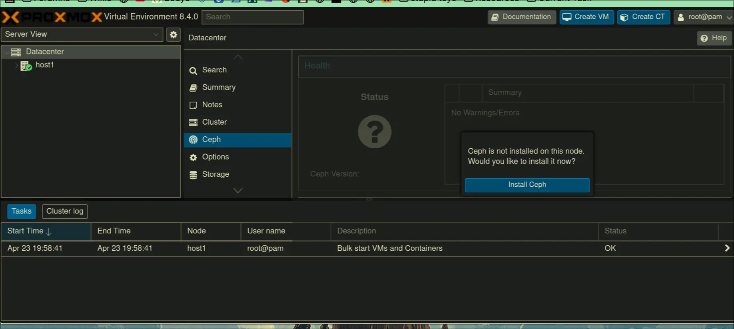Switch to the Cluster log tab
This screenshot has height=329, width=734.
(x=65, y=211)
